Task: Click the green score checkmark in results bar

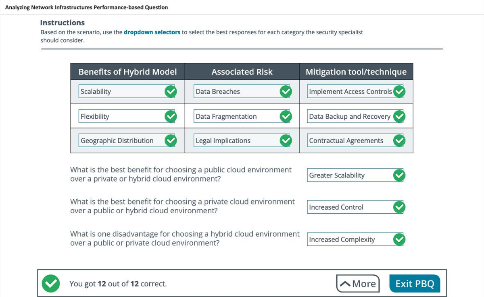Action: (50, 283)
